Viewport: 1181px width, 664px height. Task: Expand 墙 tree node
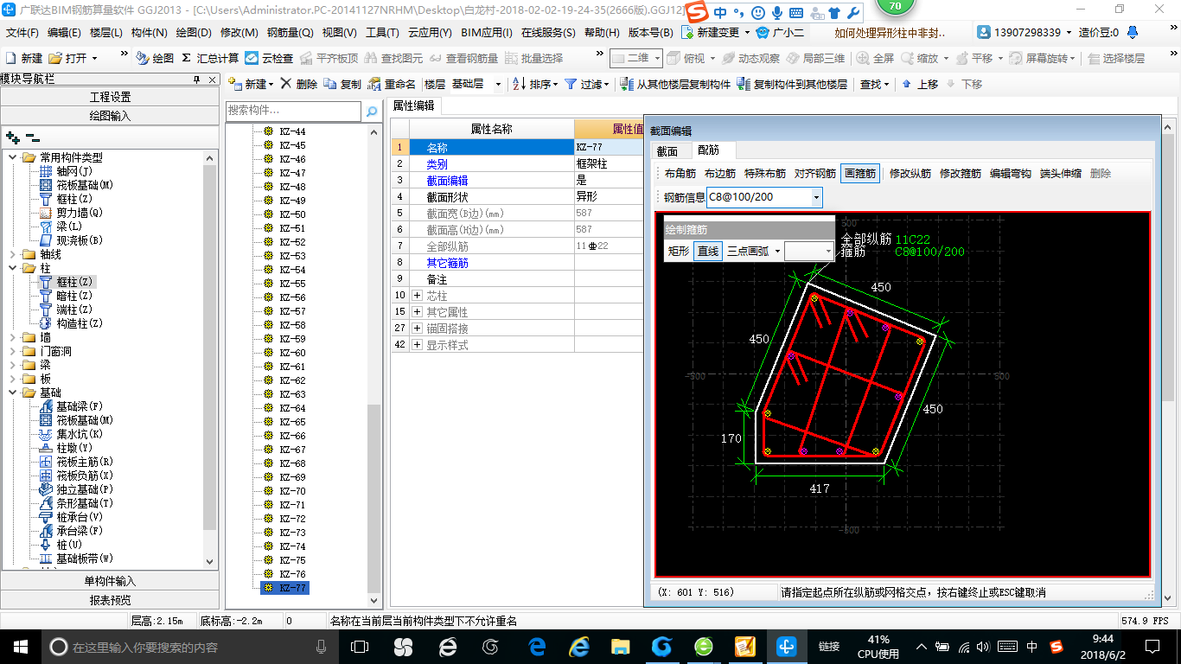tap(13, 337)
